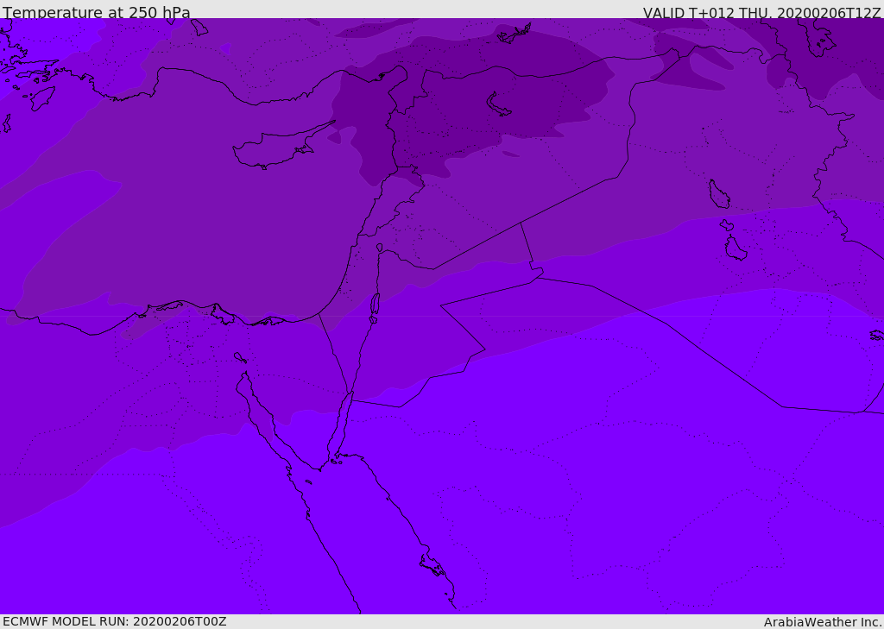Image resolution: width=884 pixels, height=629 pixels.
Task: Click the 'ArabiaWeather Inc' credit text
Action: 822,622
